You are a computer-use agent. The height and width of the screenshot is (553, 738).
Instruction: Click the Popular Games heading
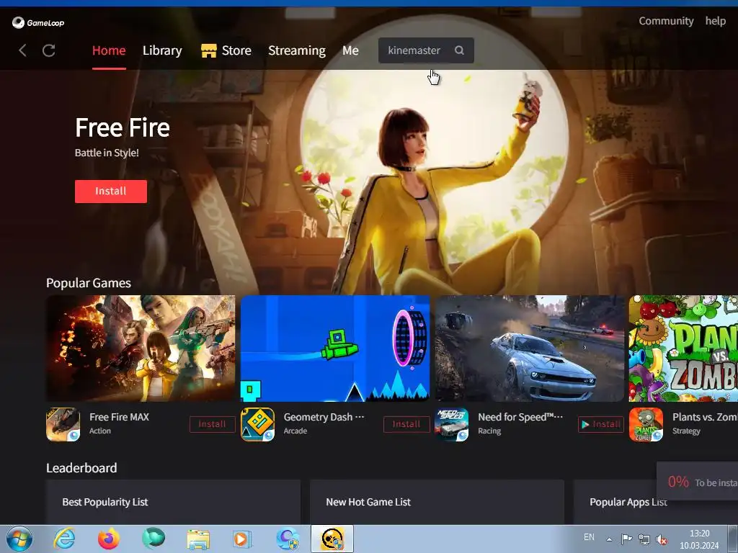coord(89,283)
